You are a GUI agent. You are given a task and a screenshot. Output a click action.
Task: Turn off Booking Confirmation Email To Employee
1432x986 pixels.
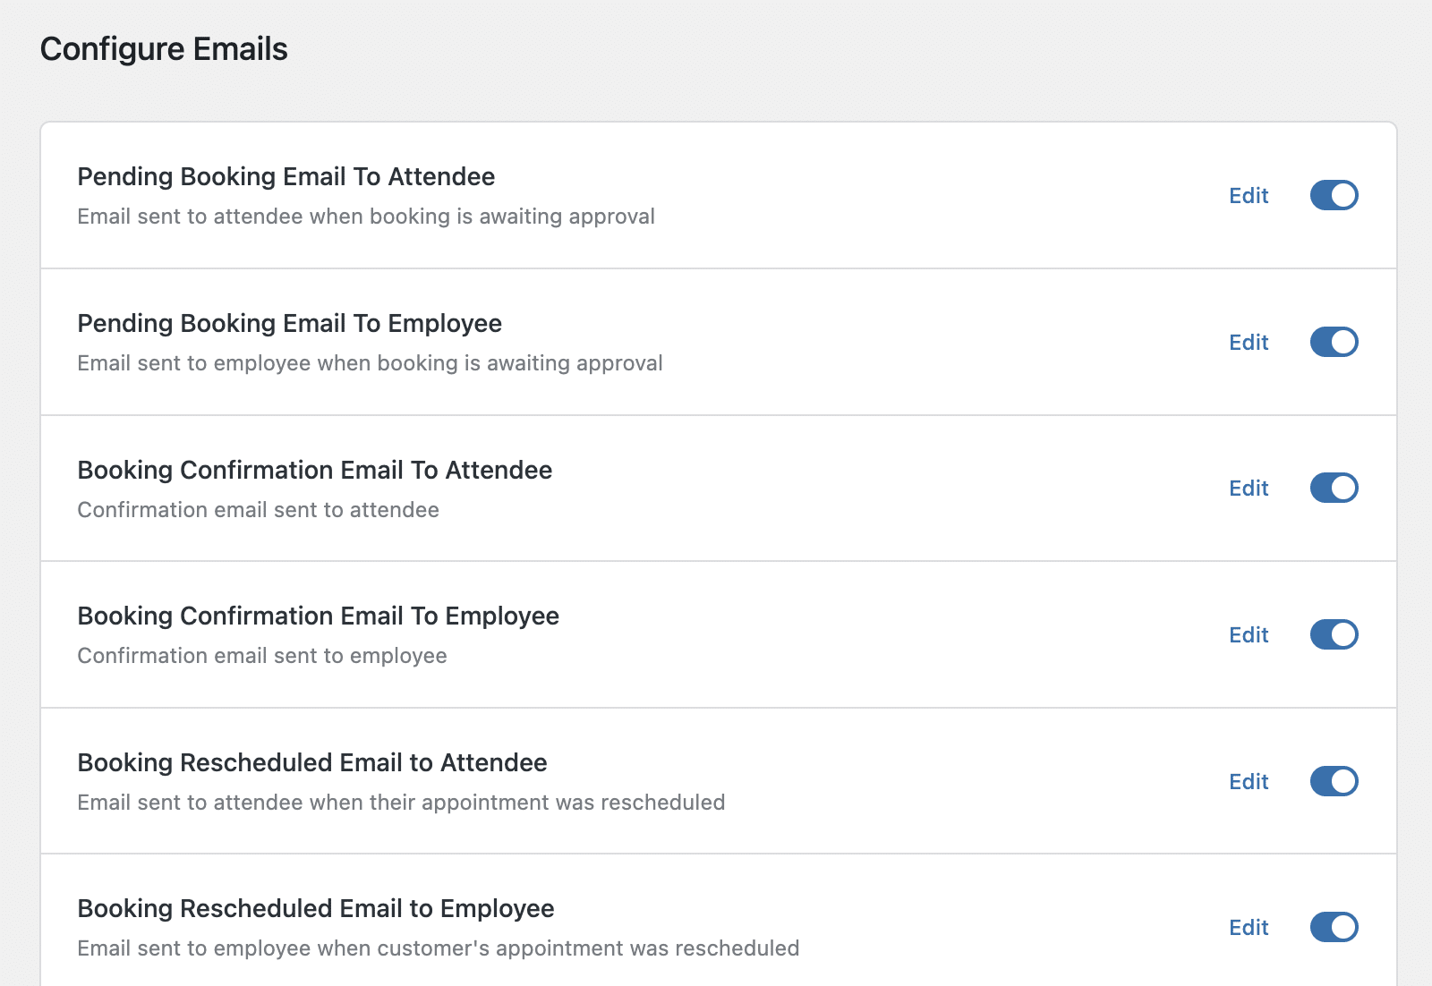pos(1334,634)
